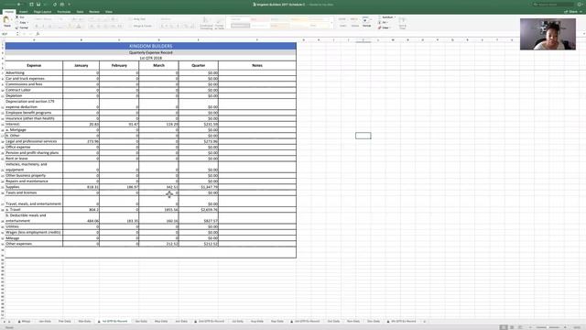Switch to the 2nd QTR Ex Record sheet tab
The height and width of the screenshot is (330, 586).
pyautogui.click(x=210, y=322)
